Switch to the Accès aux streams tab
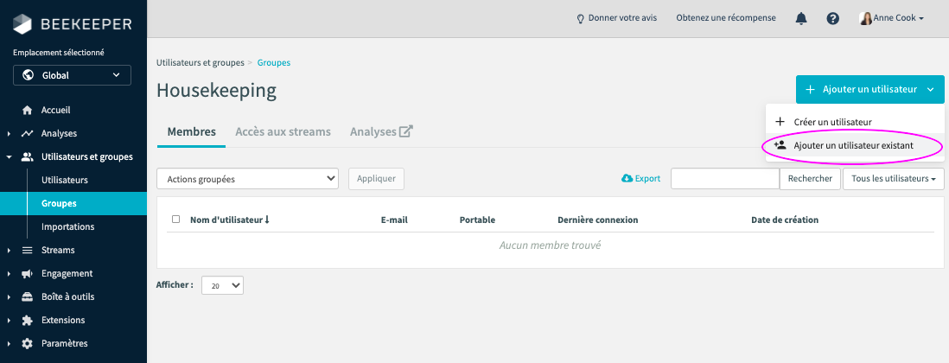Screen dimensions: 949x363 coord(283,131)
